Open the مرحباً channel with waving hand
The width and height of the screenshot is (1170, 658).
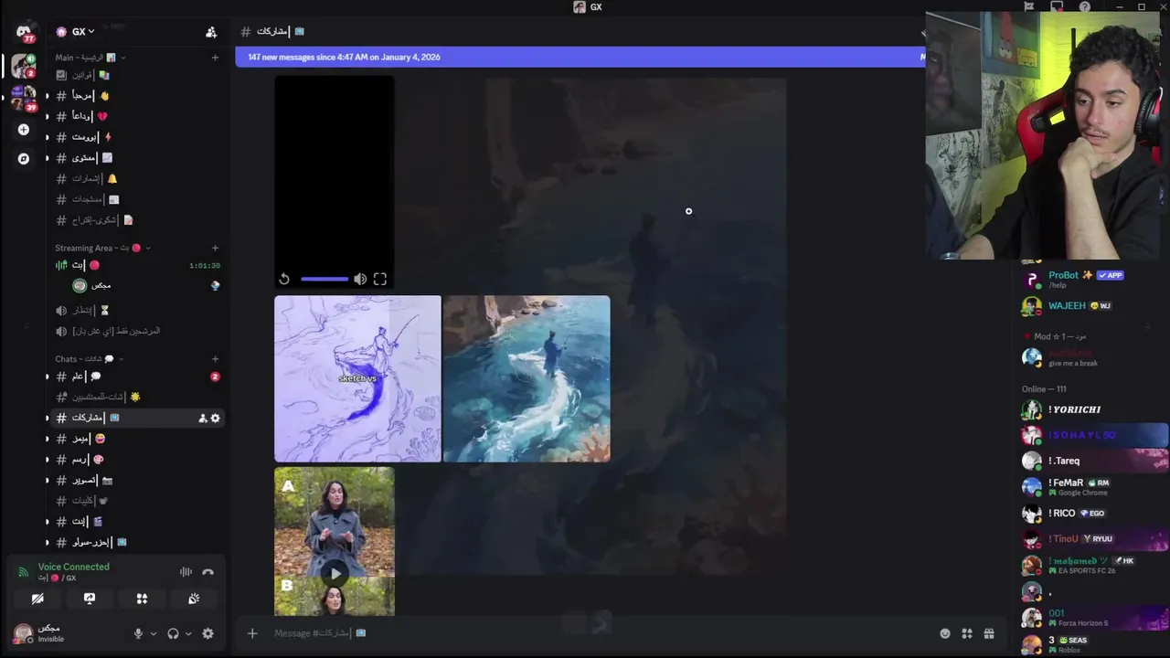137,95
